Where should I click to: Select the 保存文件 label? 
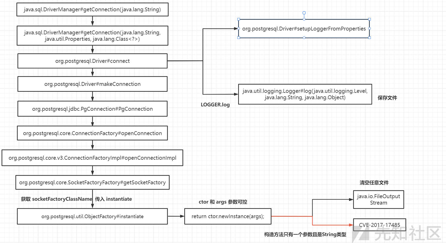point(387,98)
